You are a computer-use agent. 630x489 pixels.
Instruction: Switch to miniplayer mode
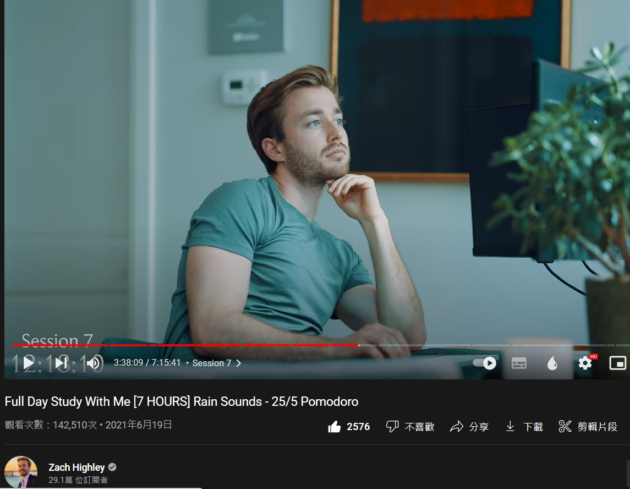click(617, 363)
